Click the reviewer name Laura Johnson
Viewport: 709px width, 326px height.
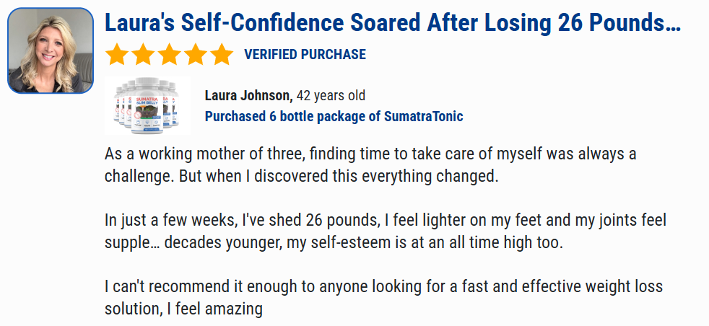[x=248, y=95]
